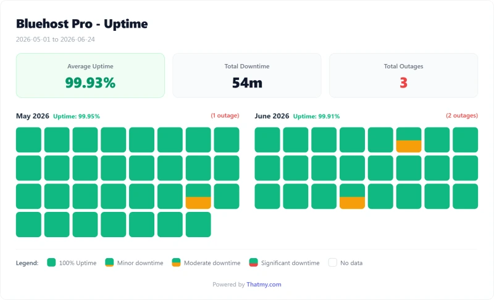The image size is (494, 300).
Task: Click the Significant downtime legend text
Action: pos(290,263)
